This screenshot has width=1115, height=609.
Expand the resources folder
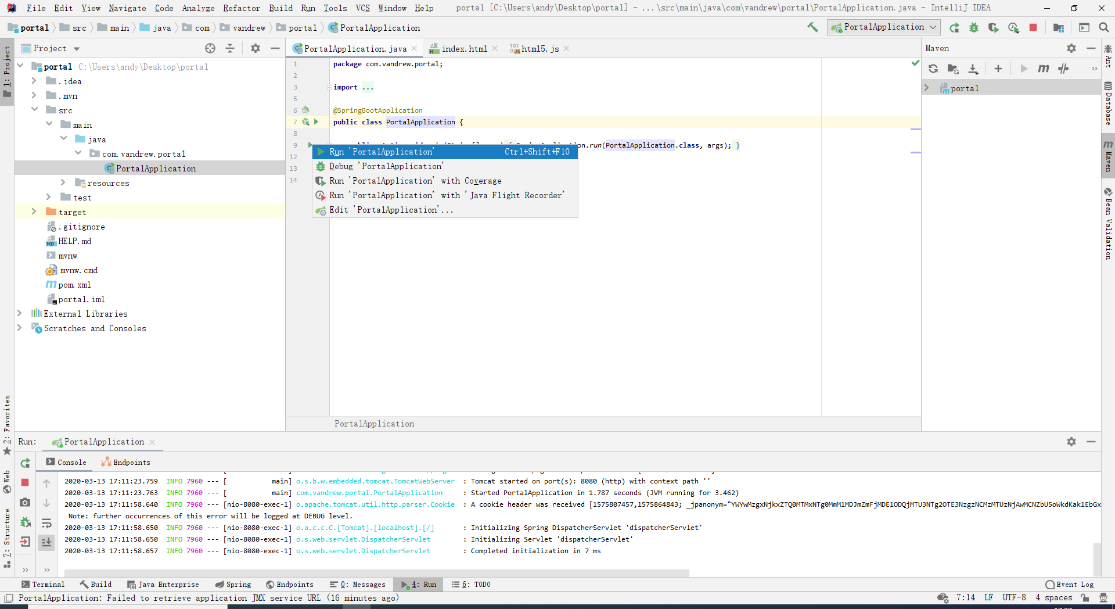[x=63, y=182]
